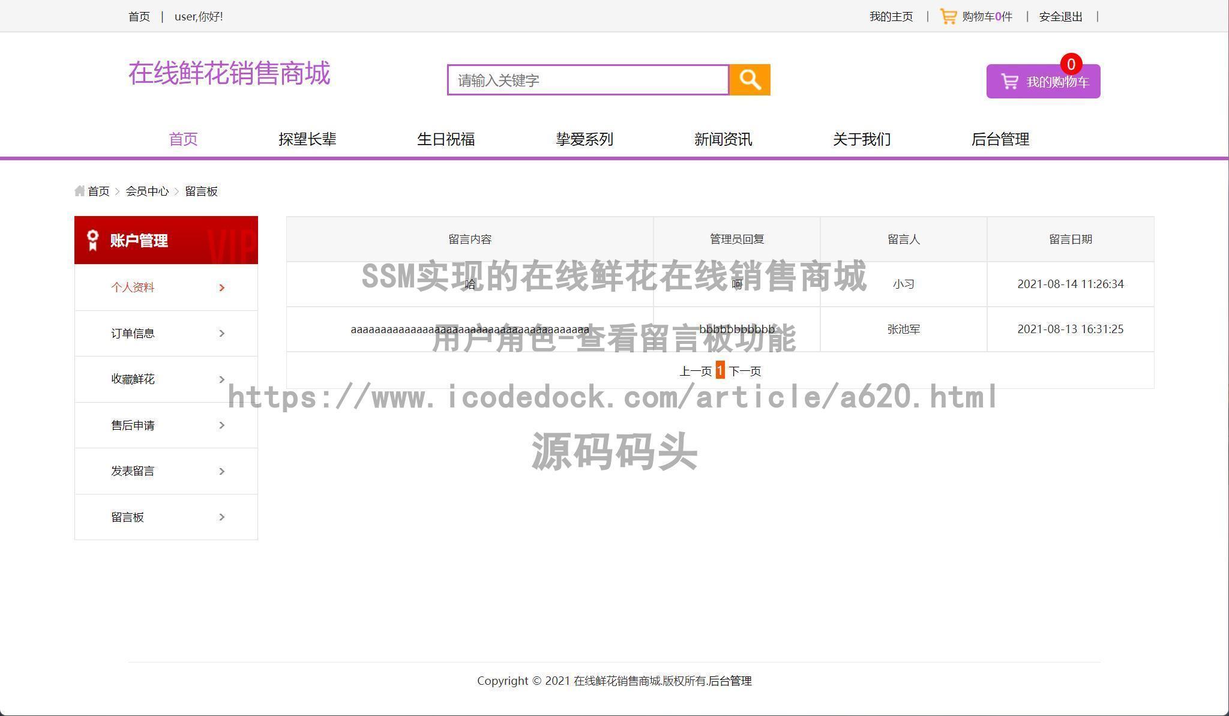Screen dimensions: 1229x716
Task: Click the VIP badge icon beside 账户管理
Action: click(x=91, y=239)
